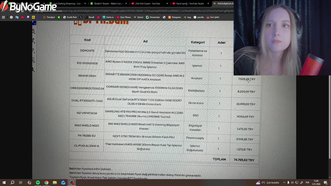331x186 pixels.
Task: Click the Kod column header
Action: 87,40
